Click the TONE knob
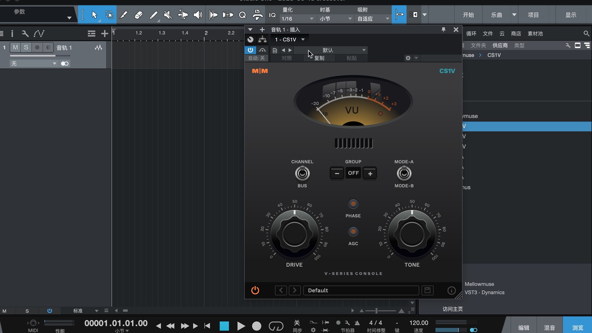 [412, 234]
